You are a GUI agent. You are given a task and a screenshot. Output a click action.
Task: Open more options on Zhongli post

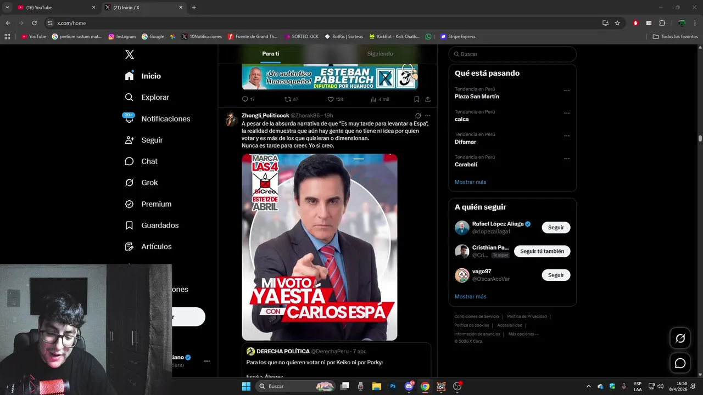[428, 116]
